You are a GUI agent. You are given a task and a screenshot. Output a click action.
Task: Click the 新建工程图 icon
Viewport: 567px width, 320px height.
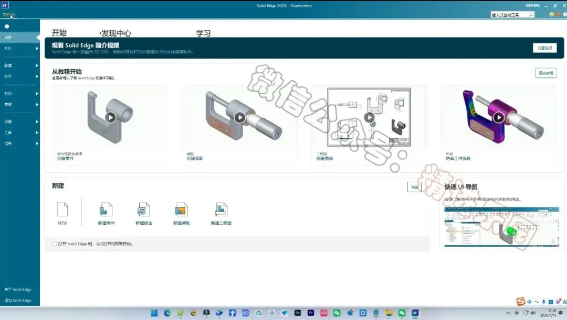221,209
